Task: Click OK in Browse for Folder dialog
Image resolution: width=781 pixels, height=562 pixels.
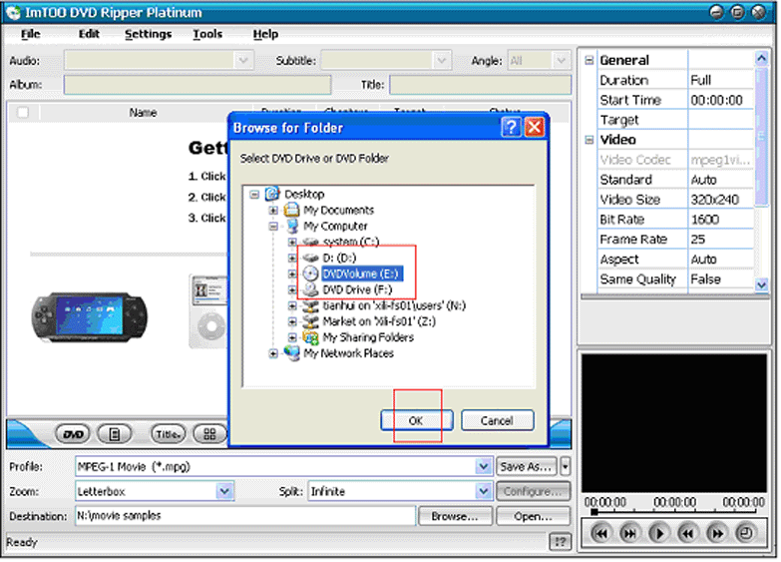Action: pyautogui.click(x=417, y=422)
